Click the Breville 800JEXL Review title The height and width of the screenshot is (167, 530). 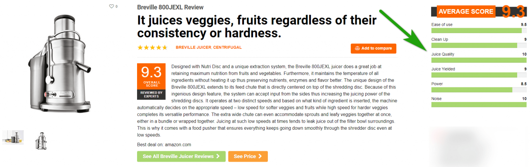(170, 7)
